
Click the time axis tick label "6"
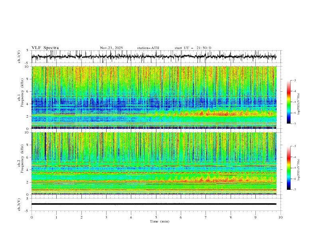[181, 217]
